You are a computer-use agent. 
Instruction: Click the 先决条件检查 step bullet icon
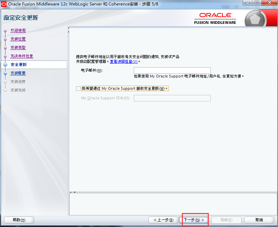[5, 56]
